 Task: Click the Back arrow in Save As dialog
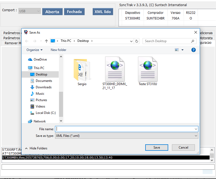27,41
